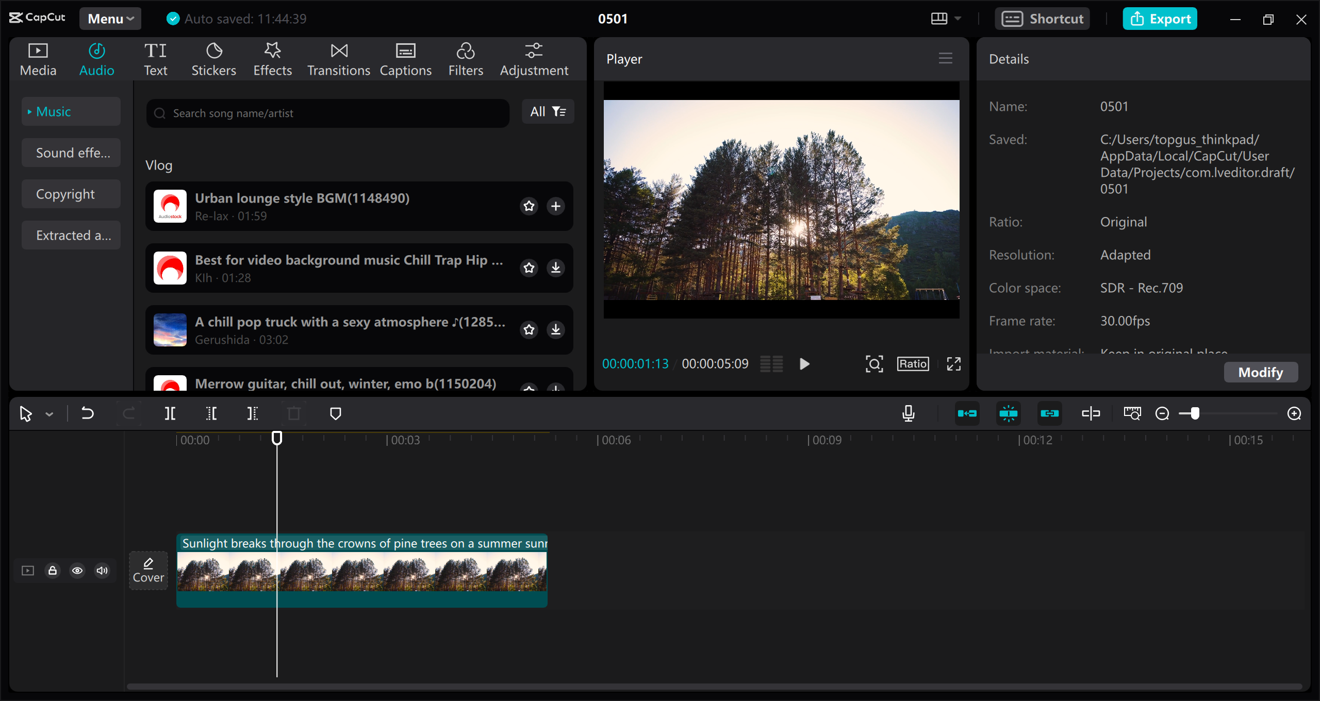This screenshot has height=701, width=1320.
Task: Open the Audio panel
Action: click(x=96, y=58)
